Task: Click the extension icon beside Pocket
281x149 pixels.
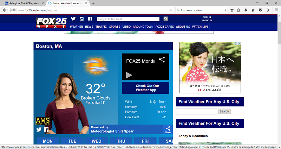Action: point(268,10)
